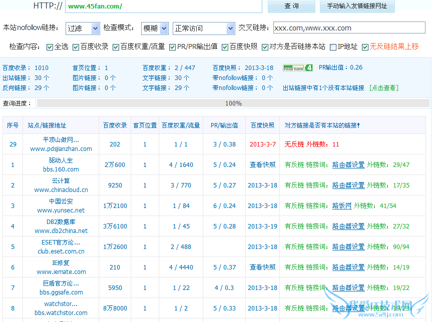This screenshot has width=432, height=322.
Task: Click 查看快照 for bbs.160.com row
Action: (x=262, y=164)
